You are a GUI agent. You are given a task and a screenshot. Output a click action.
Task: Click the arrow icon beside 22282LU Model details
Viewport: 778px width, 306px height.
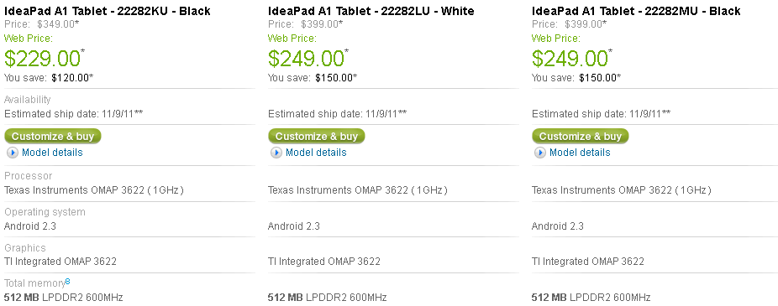tap(276, 153)
